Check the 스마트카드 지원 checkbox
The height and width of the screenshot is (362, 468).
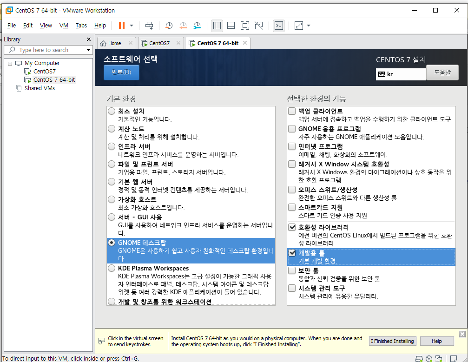pyautogui.click(x=292, y=207)
